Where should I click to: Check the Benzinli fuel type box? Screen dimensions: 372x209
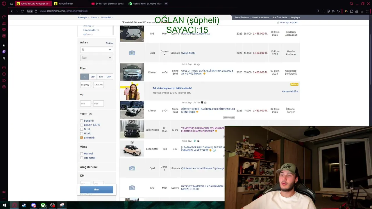82,121
